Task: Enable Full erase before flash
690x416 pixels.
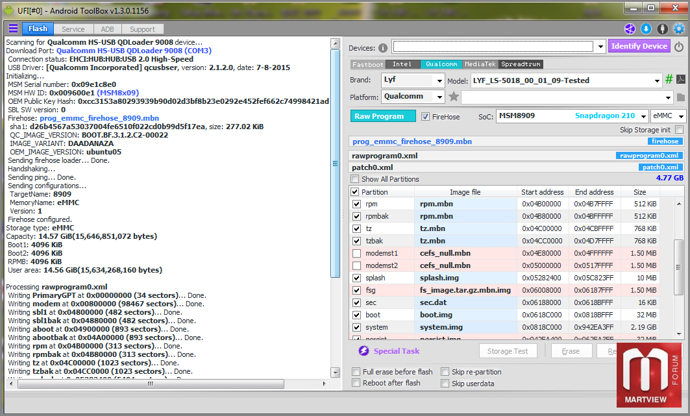Action: [356, 372]
